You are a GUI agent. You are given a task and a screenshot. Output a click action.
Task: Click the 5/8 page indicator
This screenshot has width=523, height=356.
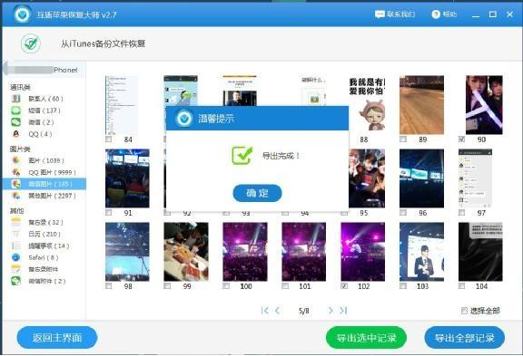pos(304,311)
